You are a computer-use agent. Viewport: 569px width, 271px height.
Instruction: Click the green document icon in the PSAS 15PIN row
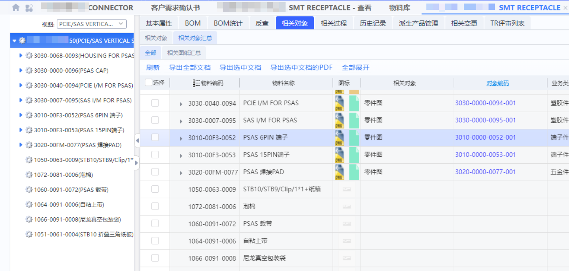click(x=354, y=155)
